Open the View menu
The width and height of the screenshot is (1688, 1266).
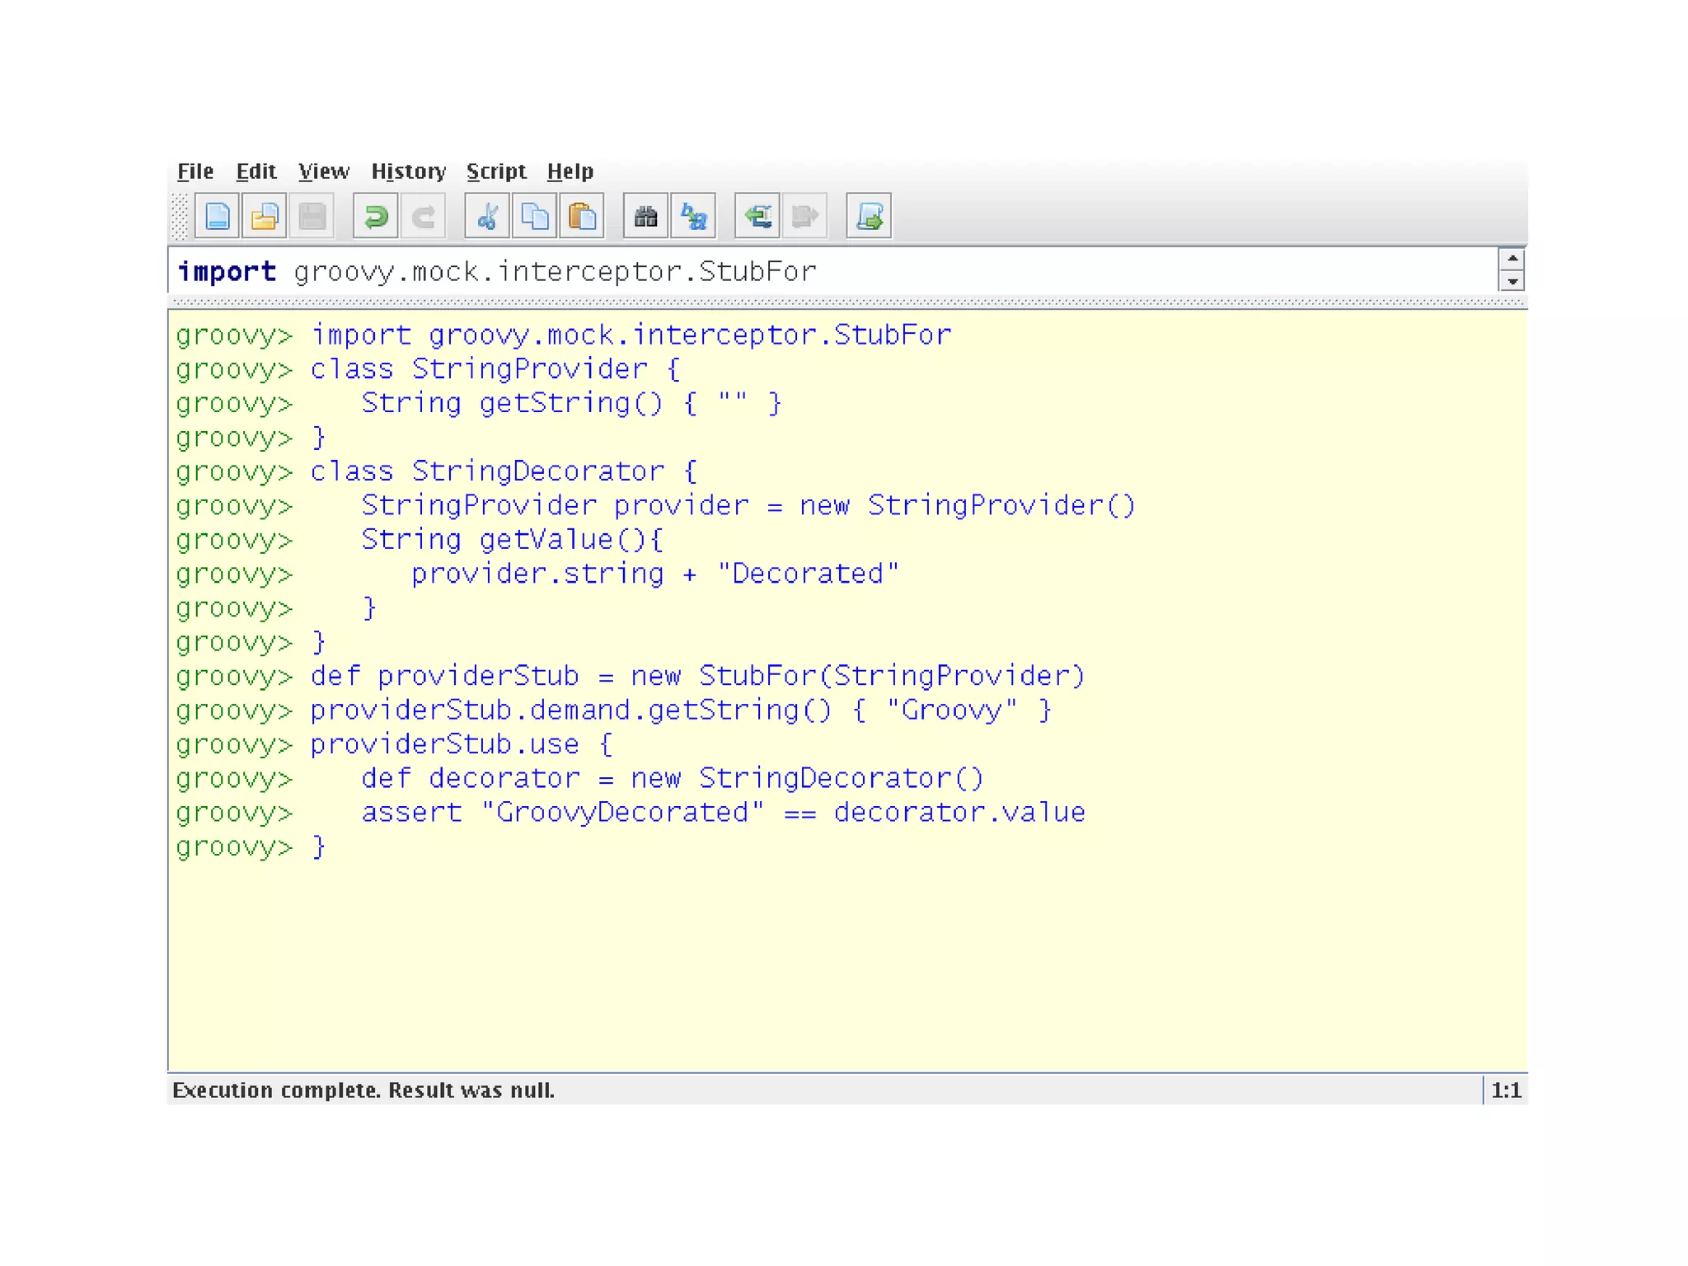[x=323, y=171]
